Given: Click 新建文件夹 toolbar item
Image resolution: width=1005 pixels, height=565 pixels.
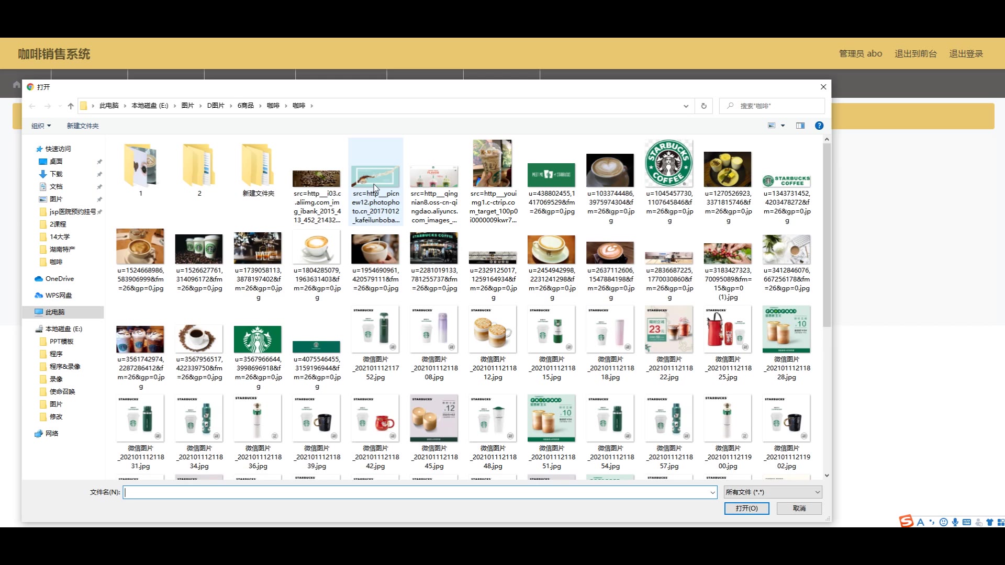Looking at the screenshot, I should coord(83,126).
